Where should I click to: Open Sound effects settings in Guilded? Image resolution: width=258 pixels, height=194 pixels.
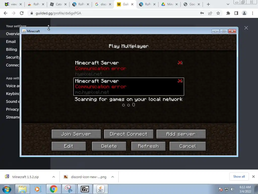point(12,102)
